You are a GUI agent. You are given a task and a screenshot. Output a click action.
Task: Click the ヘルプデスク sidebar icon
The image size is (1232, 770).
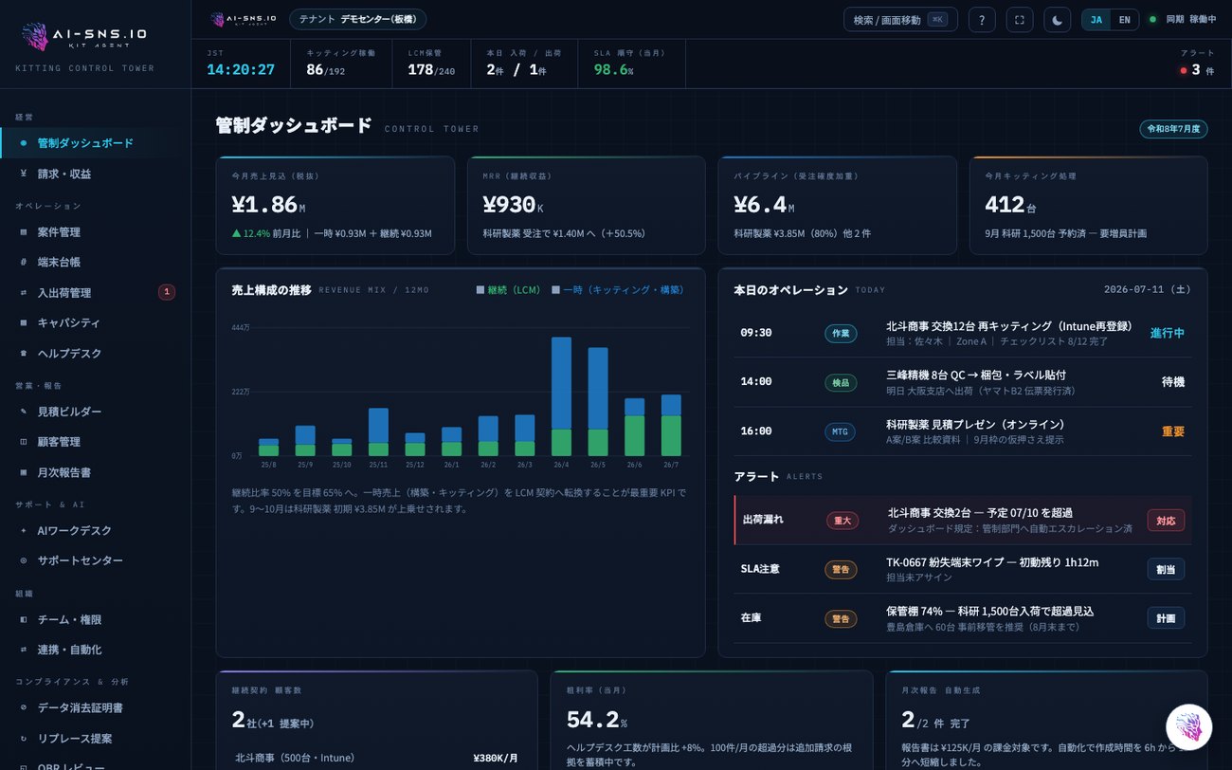point(24,353)
